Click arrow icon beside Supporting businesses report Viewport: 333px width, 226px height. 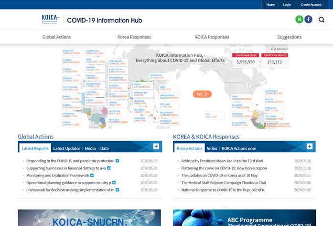(109, 168)
